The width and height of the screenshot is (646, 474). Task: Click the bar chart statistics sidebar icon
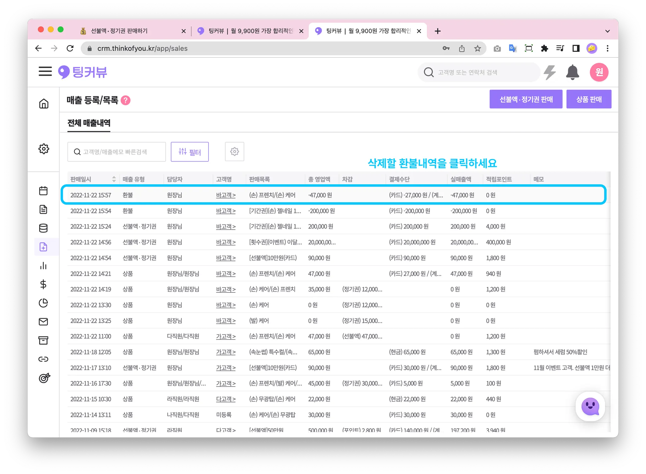(x=44, y=266)
